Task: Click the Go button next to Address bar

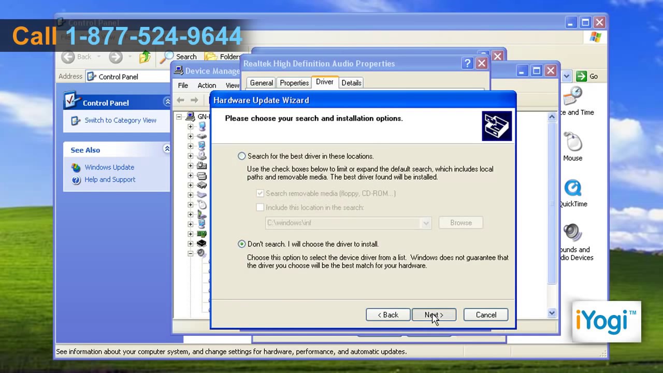Action: 587,76
